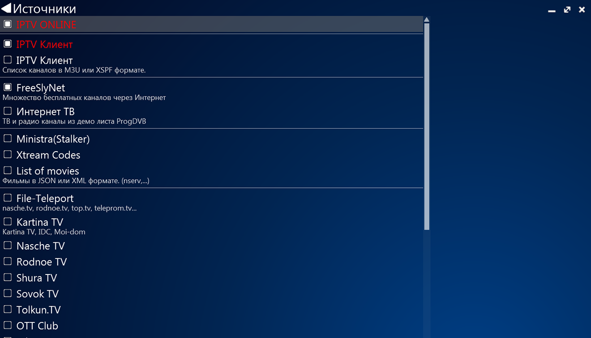Click the scrollbar up arrow
591x338 pixels.
427,20
